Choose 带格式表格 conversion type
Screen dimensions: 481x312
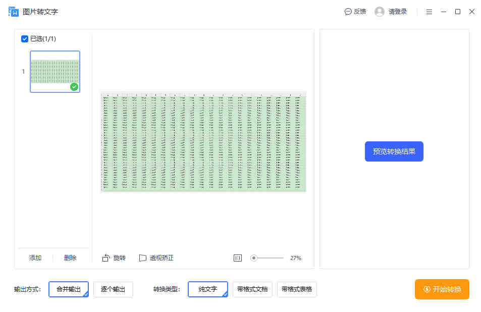click(297, 289)
